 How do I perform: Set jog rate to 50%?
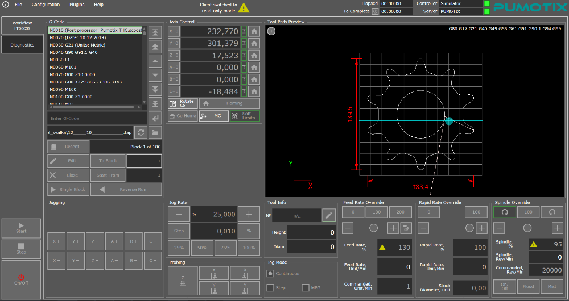click(202, 248)
